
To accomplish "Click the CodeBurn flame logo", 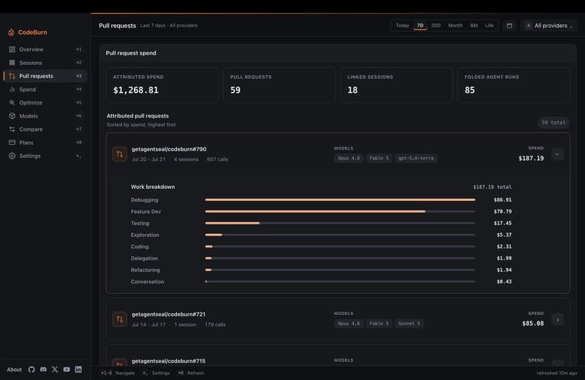I will click(11, 32).
